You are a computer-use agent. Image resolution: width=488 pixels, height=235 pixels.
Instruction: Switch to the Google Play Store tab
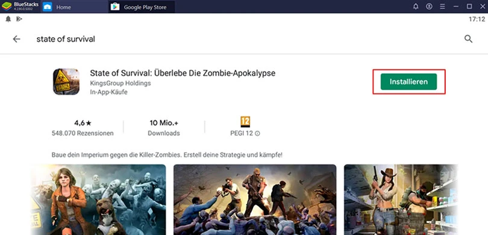[142, 7]
